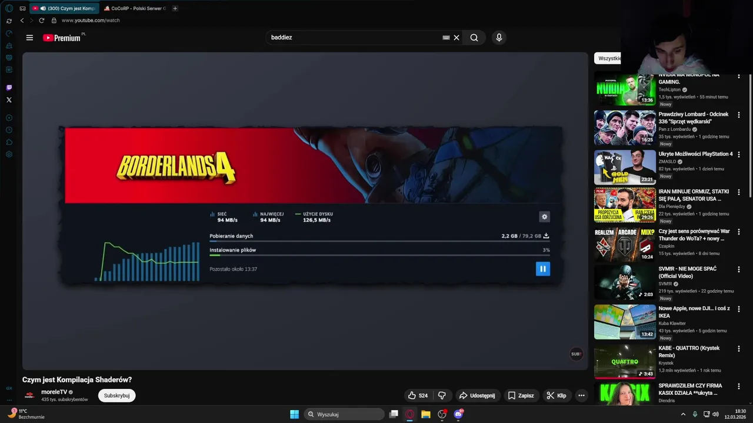
Task: Start voice search with the microphone
Action: pyautogui.click(x=499, y=38)
